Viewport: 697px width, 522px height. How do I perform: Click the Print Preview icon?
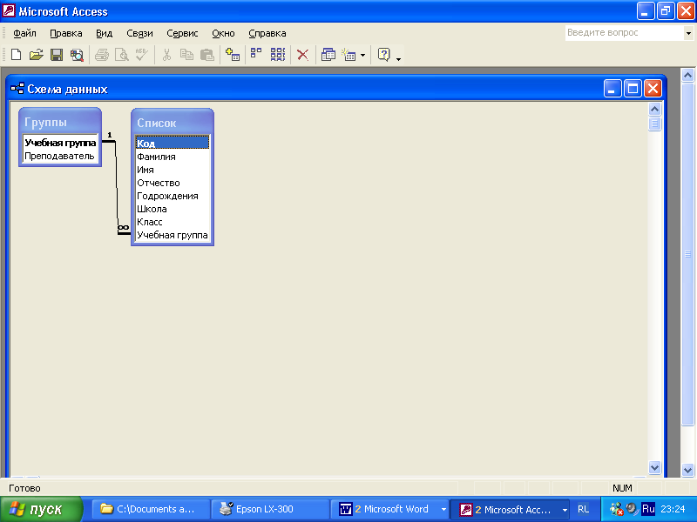click(x=121, y=55)
